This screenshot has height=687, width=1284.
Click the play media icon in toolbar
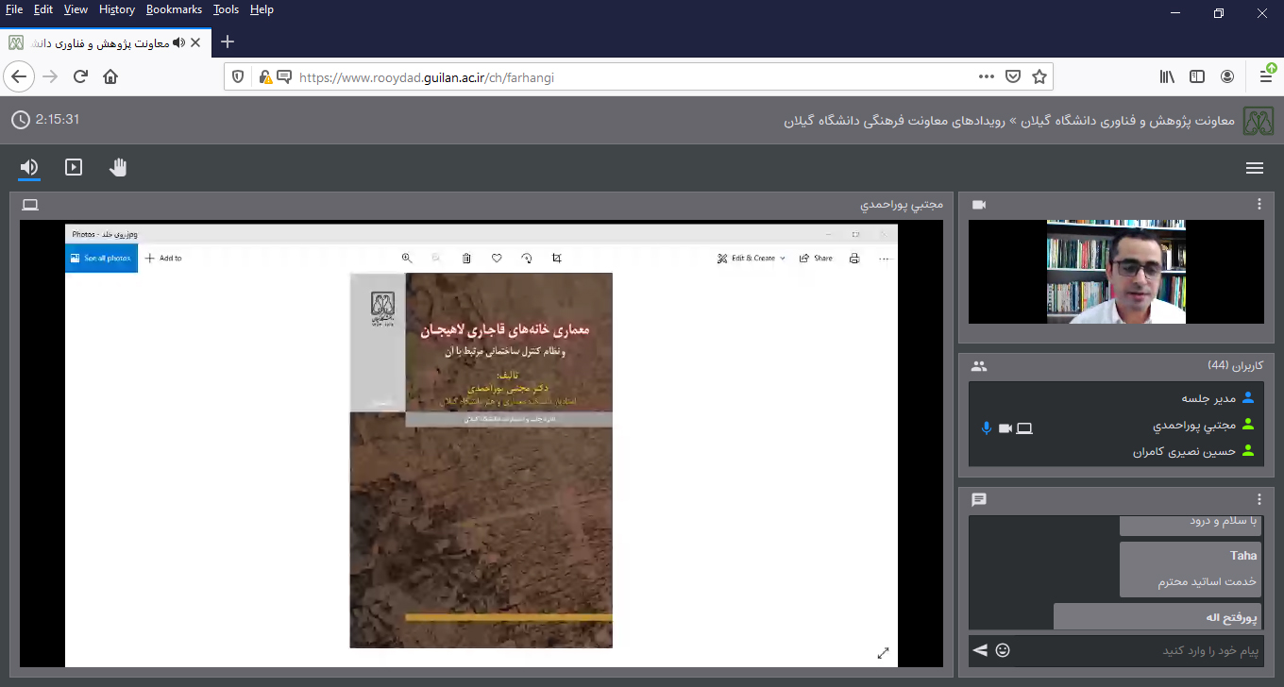click(x=74, y=167)
